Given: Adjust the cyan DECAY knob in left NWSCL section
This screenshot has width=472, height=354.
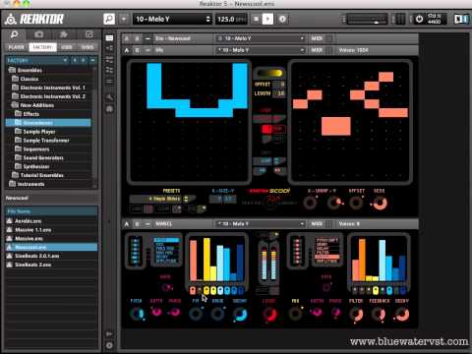Looking at the screenshot, I should (240, 314).
